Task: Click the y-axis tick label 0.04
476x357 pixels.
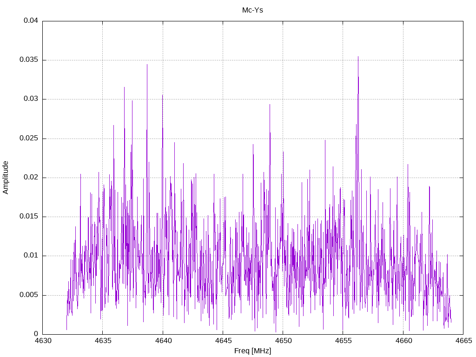Action: click(x=31, y=20)
